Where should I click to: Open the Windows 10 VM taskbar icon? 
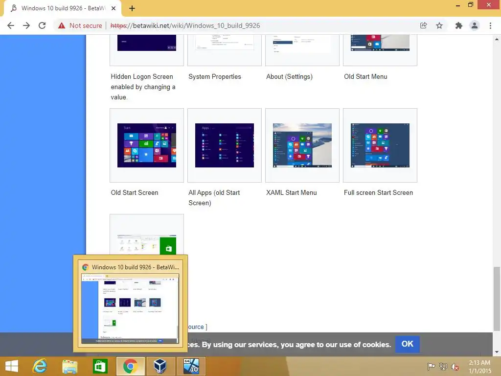click(x=191, y=366)
